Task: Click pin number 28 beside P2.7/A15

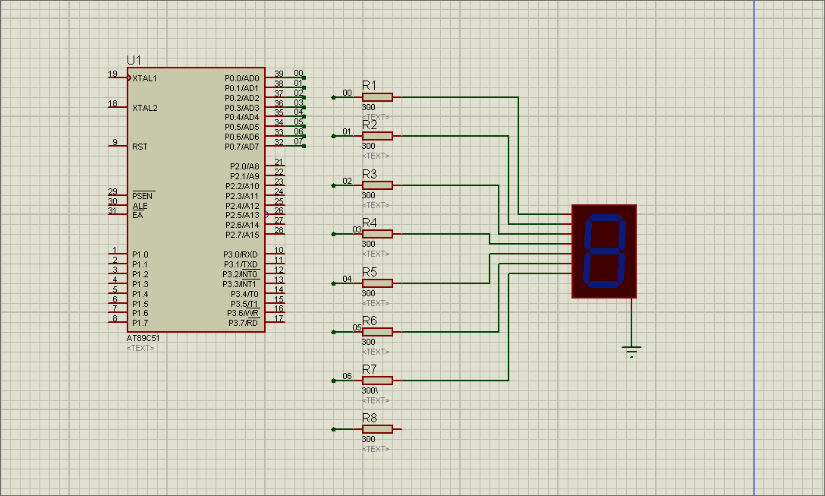Action: click(279, 230)
